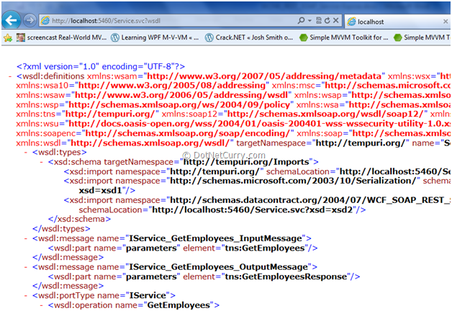Viewport: 452px width, 311px height.
Task: Open the Simple MVVM Toolkit for... bookmark
Action: [343, 37]
